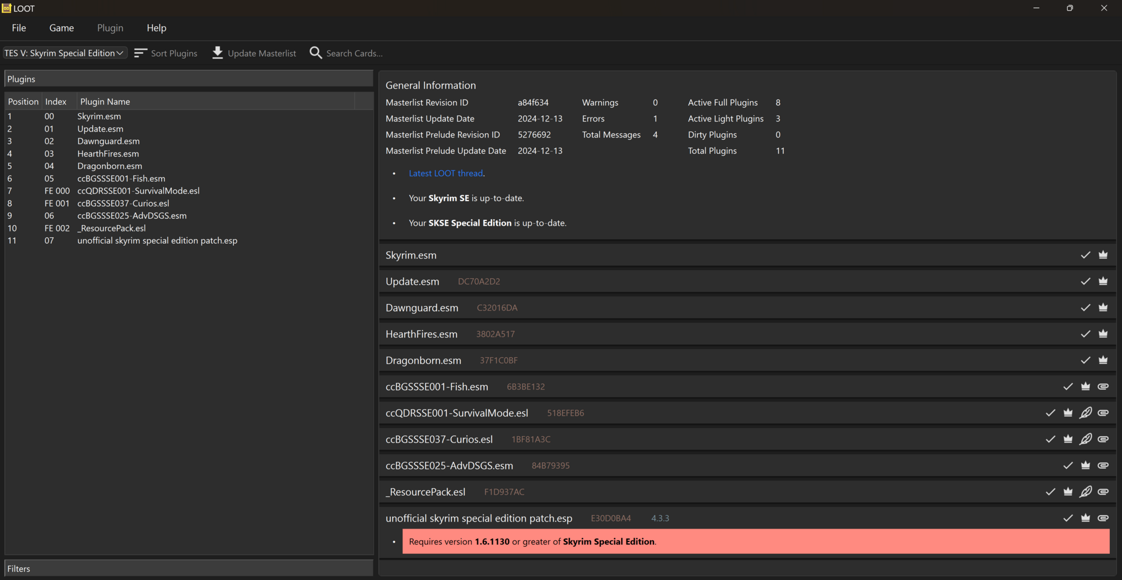
Task: Click the active checkmark on ccBGSSSE001-Fish.esm card
Action: click(x=1068, y=386)
